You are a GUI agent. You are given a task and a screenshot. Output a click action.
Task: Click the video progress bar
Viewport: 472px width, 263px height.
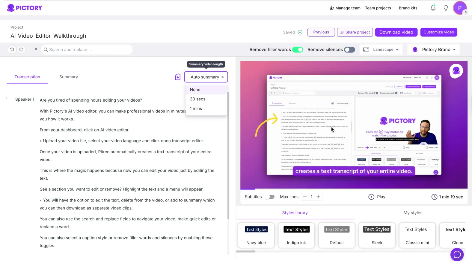pyautogui.click(x=354, y=189)
